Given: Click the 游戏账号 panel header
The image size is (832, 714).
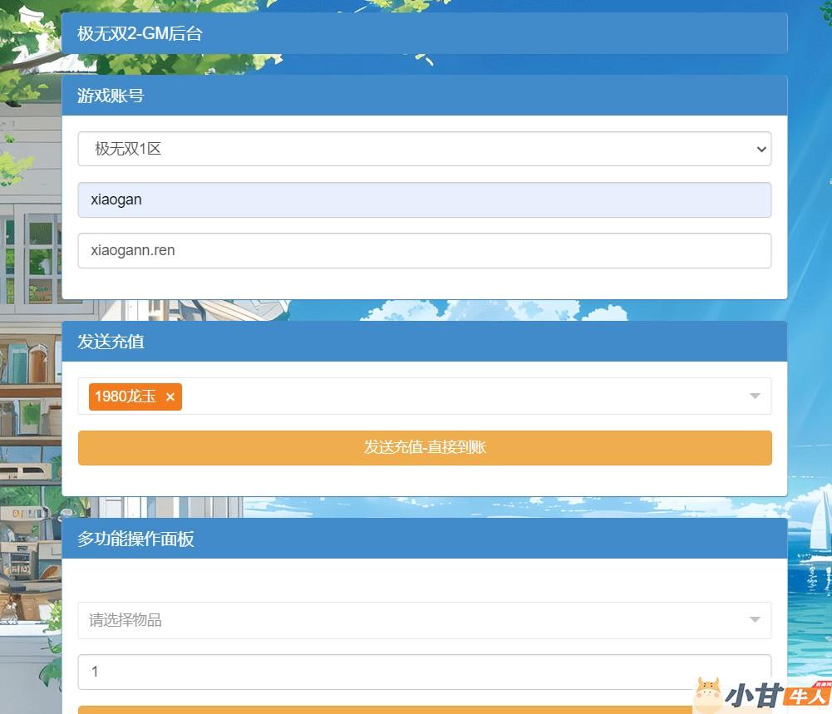Looking at the screenshot, I should [424, 96].
